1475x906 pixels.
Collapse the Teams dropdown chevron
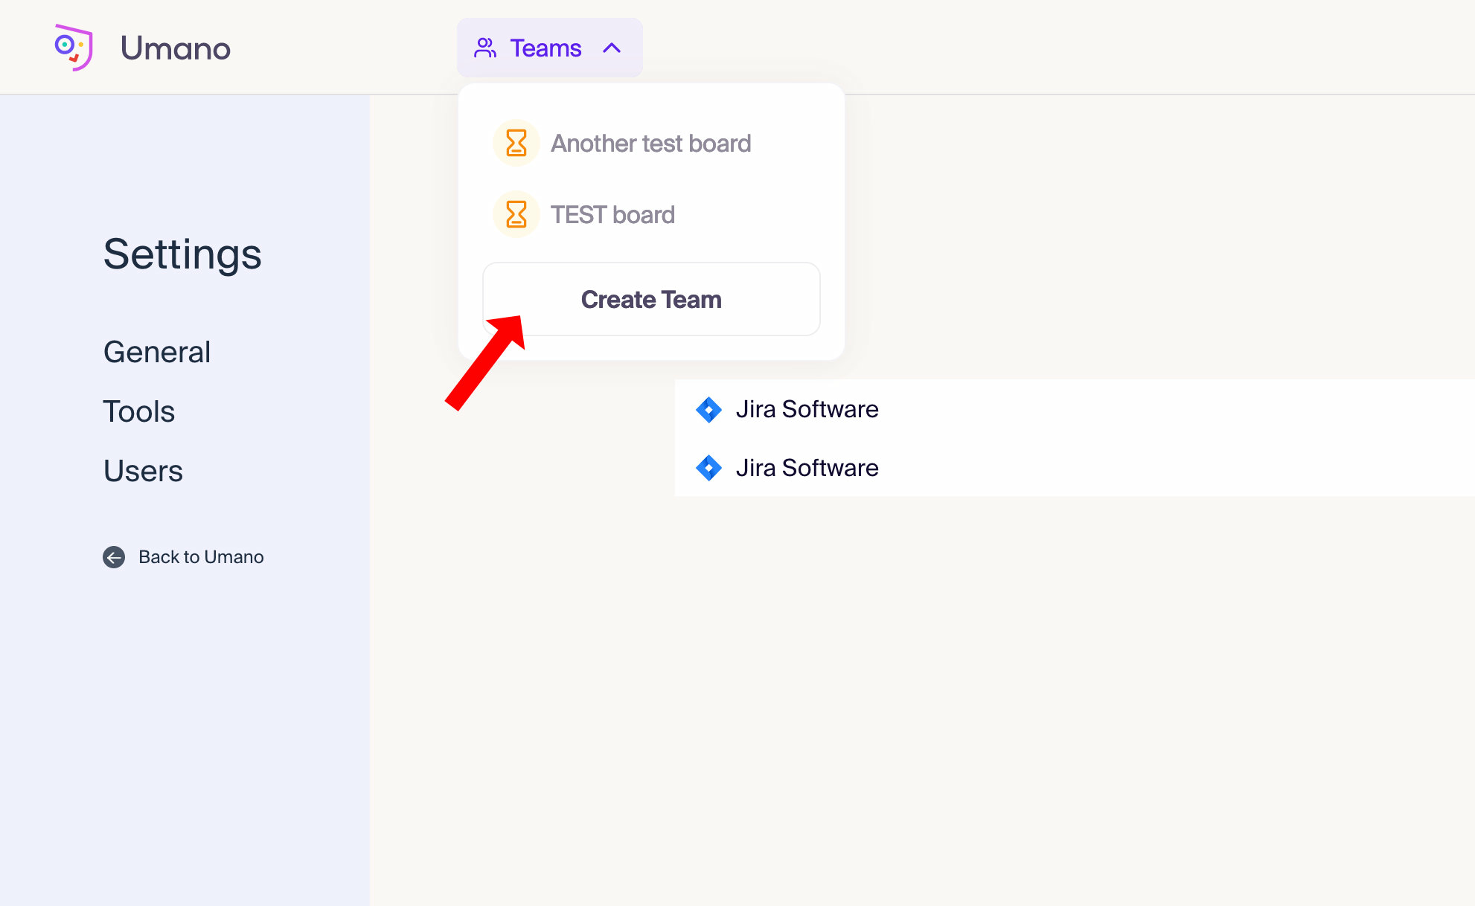click(612, 48)
